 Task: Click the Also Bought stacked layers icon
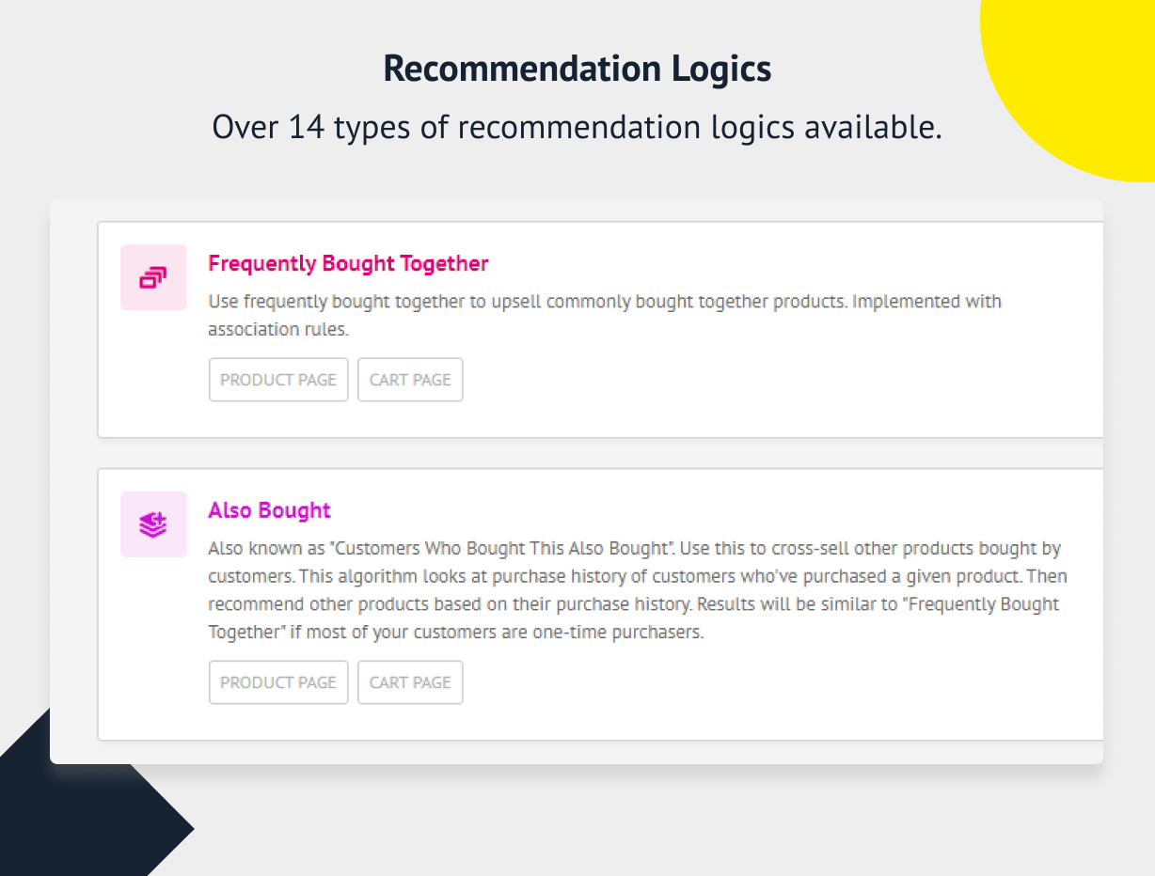(153, 524)
